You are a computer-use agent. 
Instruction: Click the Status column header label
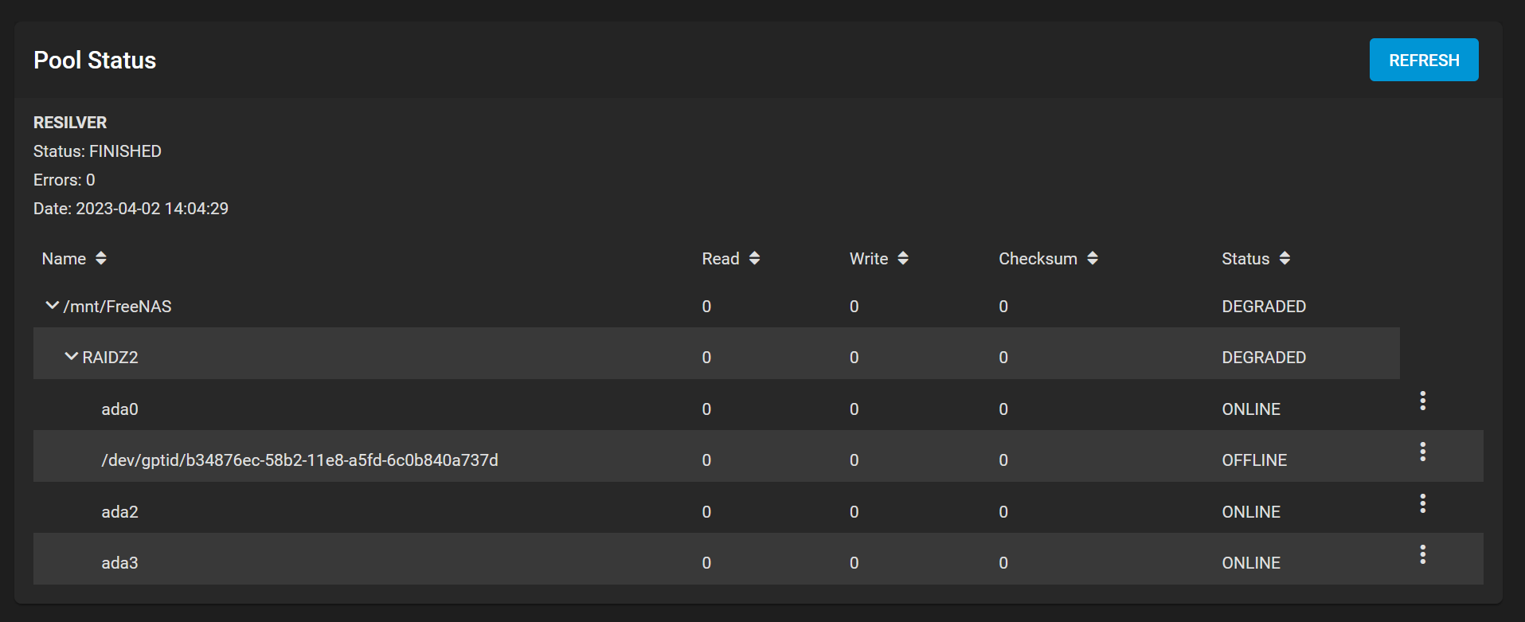(x=1245, y=259)
